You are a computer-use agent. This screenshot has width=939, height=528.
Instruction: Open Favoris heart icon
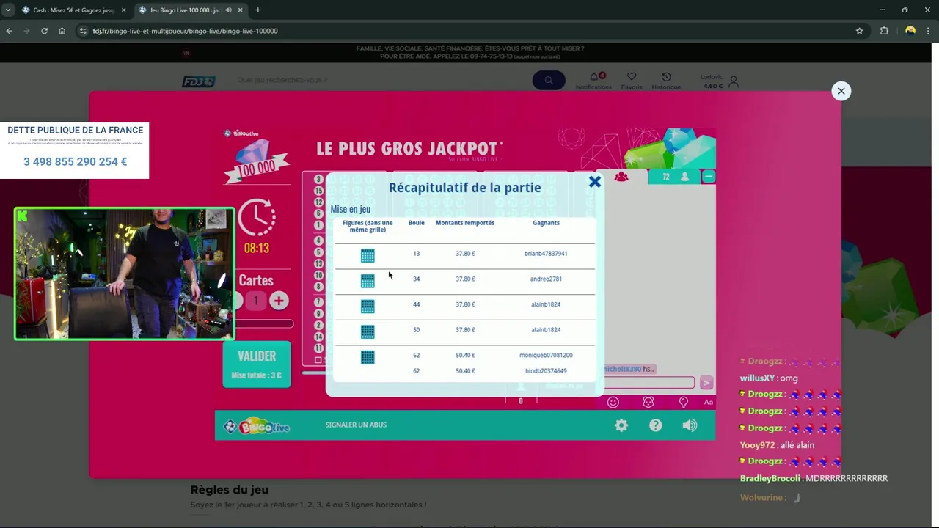click(x=632, y=76)
